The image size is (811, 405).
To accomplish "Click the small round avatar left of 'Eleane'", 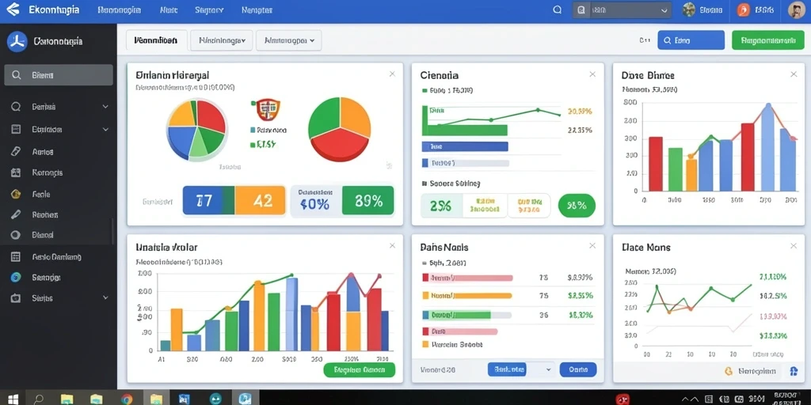I will (x=688, y=9).
